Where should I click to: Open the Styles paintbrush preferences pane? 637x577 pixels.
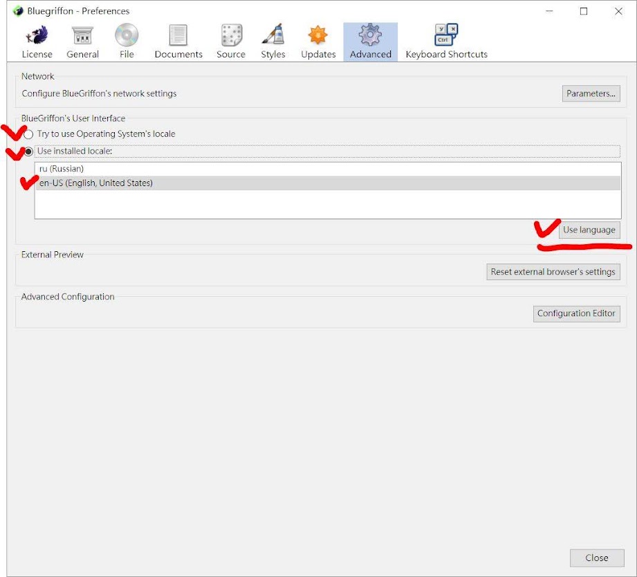(273, 42)
